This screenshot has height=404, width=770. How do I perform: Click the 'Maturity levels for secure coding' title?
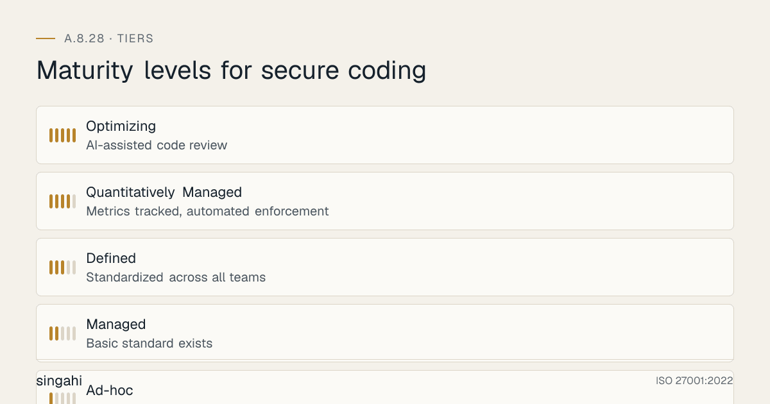click(231, 70)
